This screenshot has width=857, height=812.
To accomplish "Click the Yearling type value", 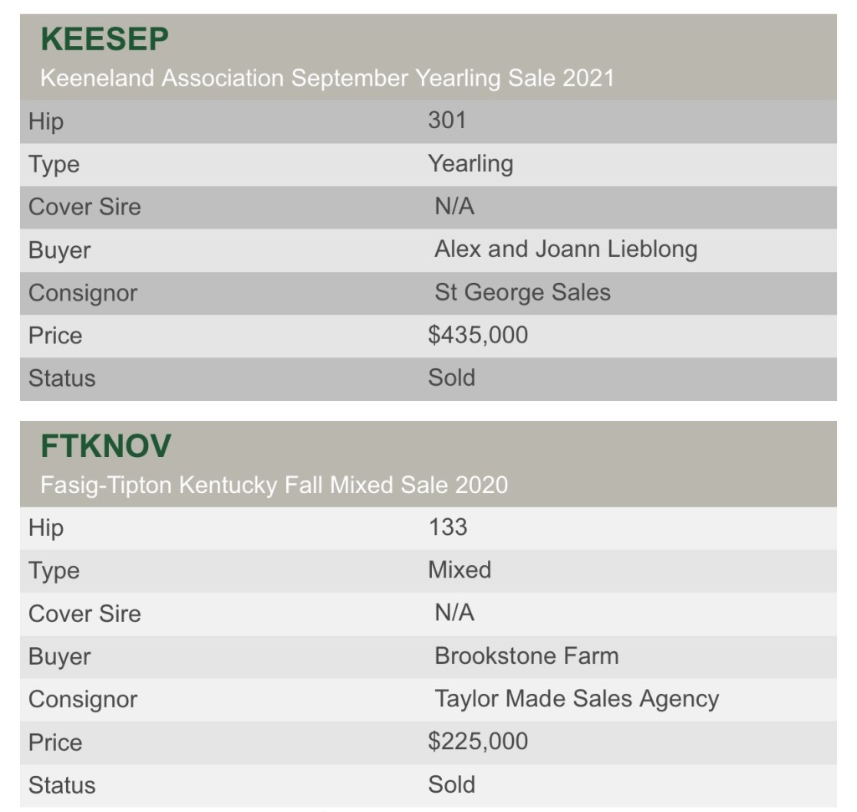I will (x=470, y=163).
